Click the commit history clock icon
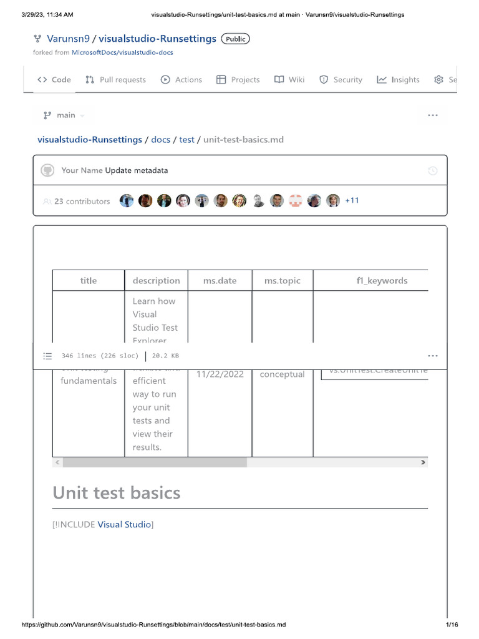The image size is (479, 639). (x=433, y=170)
